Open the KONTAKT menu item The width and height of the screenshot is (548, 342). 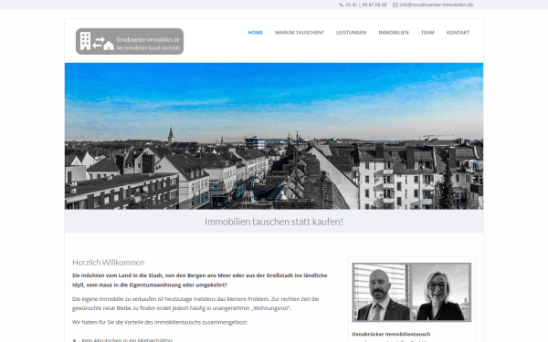tap(458, 33)
